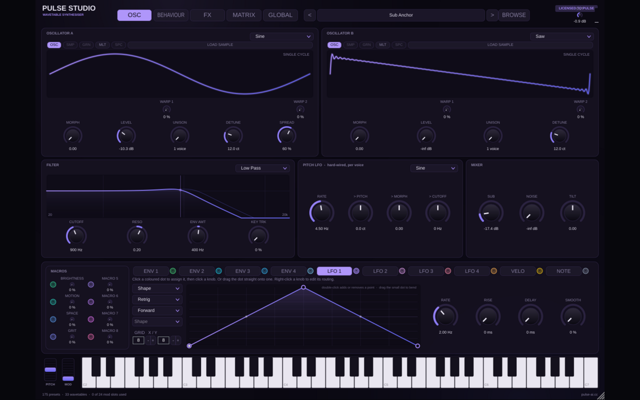Click the LFO 2 assign dot
640x400 pixels.
402,271
